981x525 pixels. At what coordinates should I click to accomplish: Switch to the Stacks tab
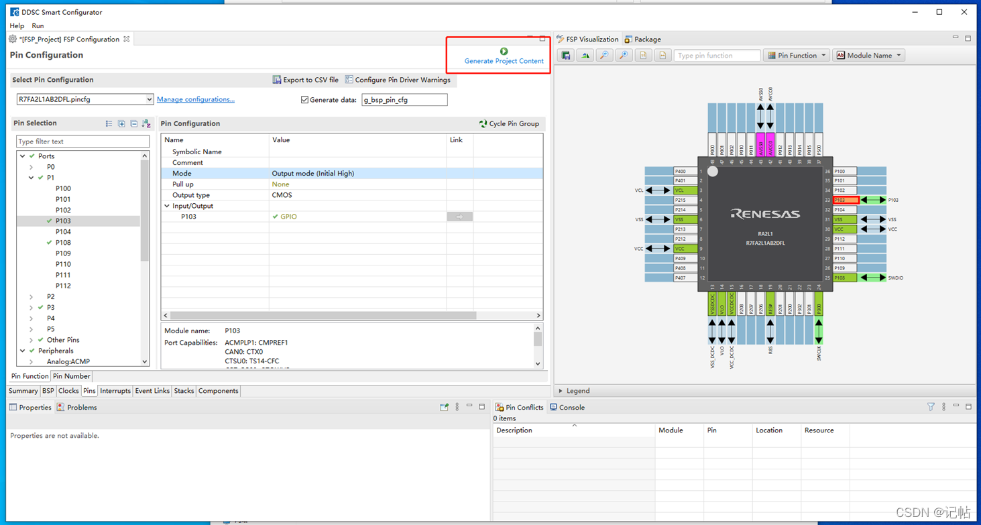point(184,391)
